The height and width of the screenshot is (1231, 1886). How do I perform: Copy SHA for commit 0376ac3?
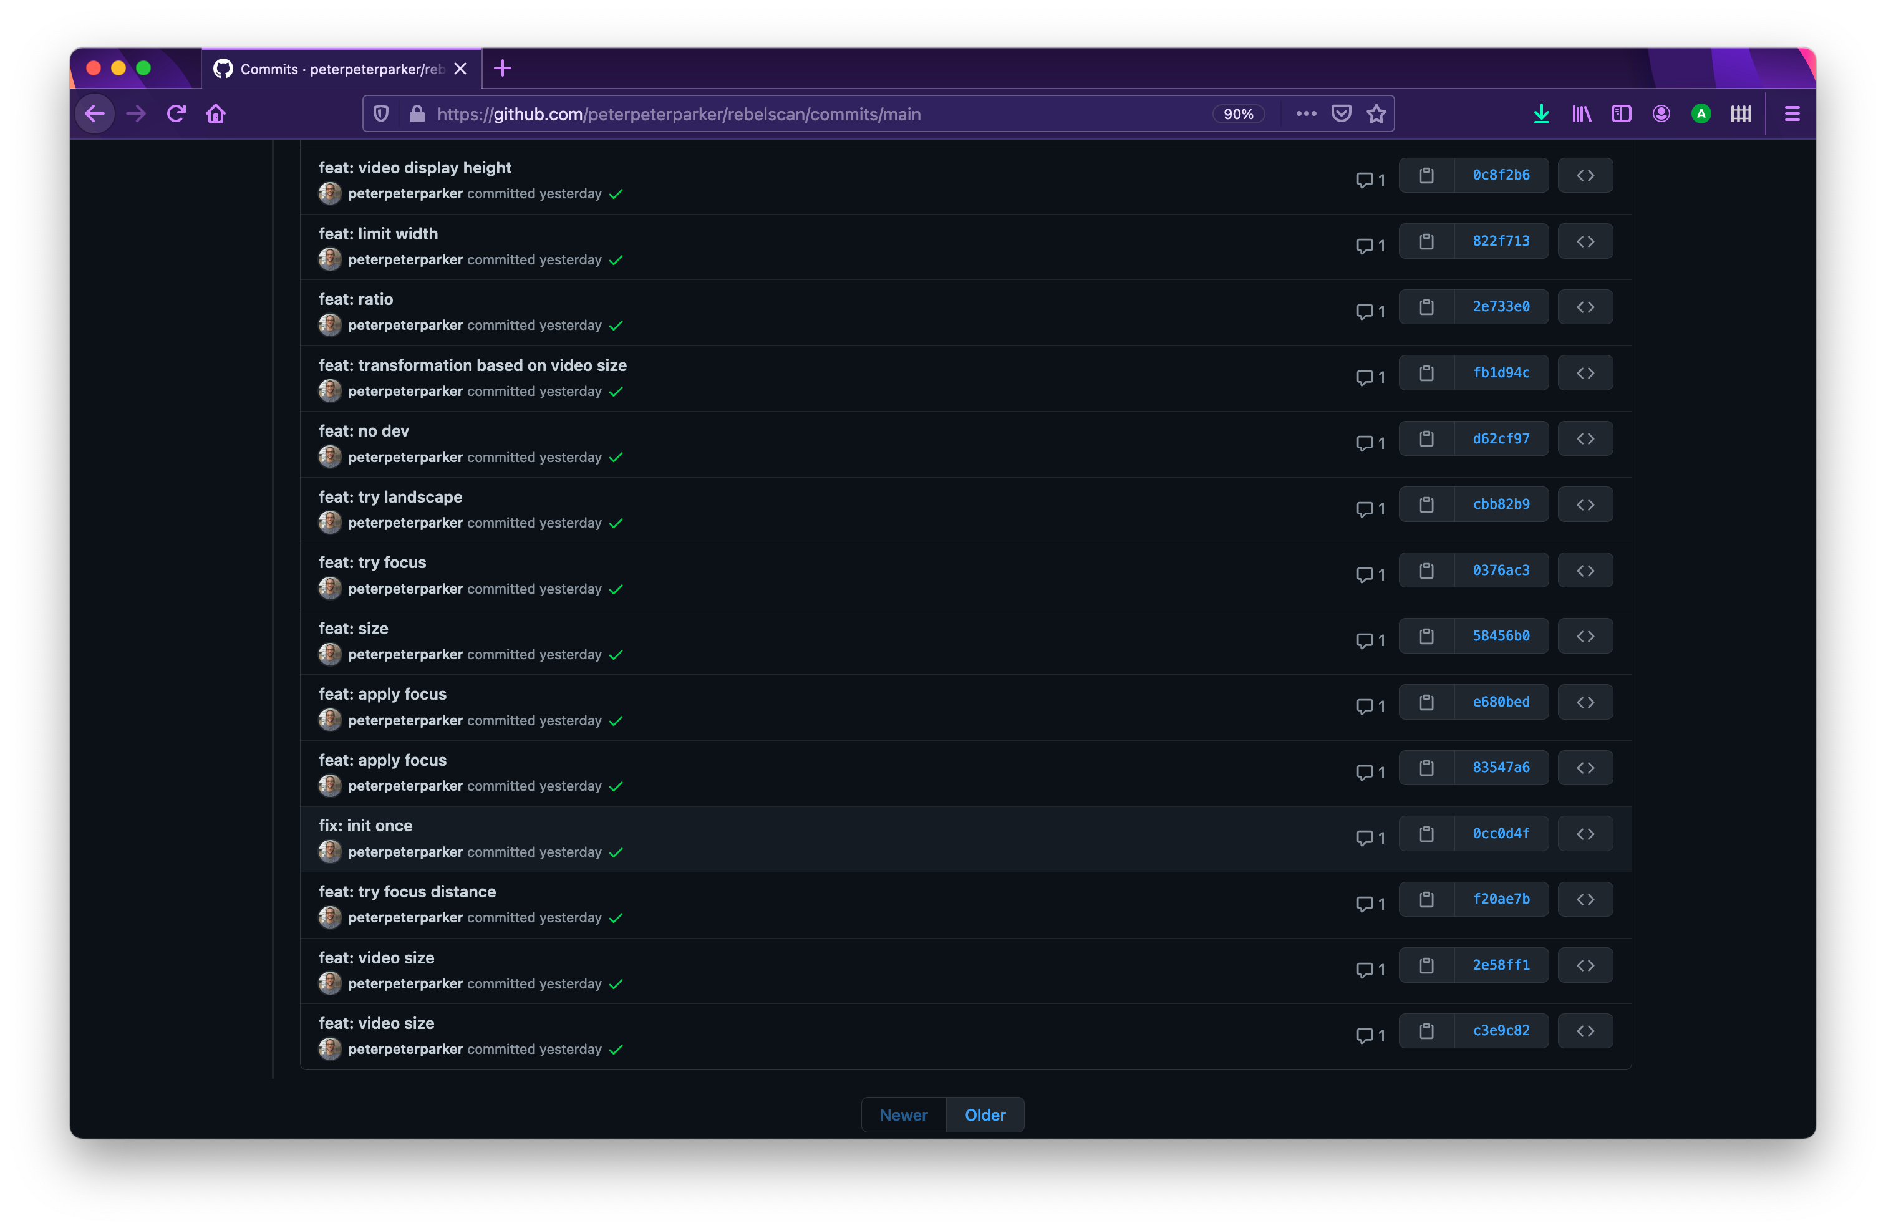[x=1426, y=571]
